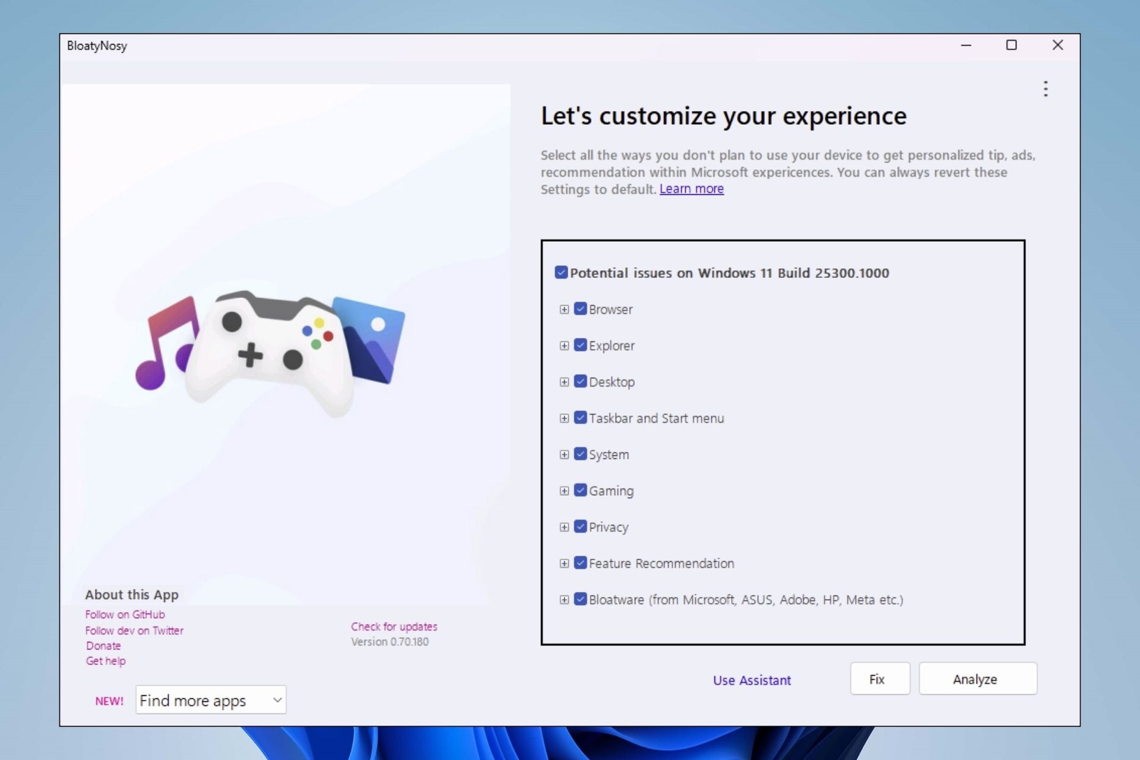This screenshot has height=760, width=1140.
Task: Open the Follow on GitHub link
Action: coord(125,615)
